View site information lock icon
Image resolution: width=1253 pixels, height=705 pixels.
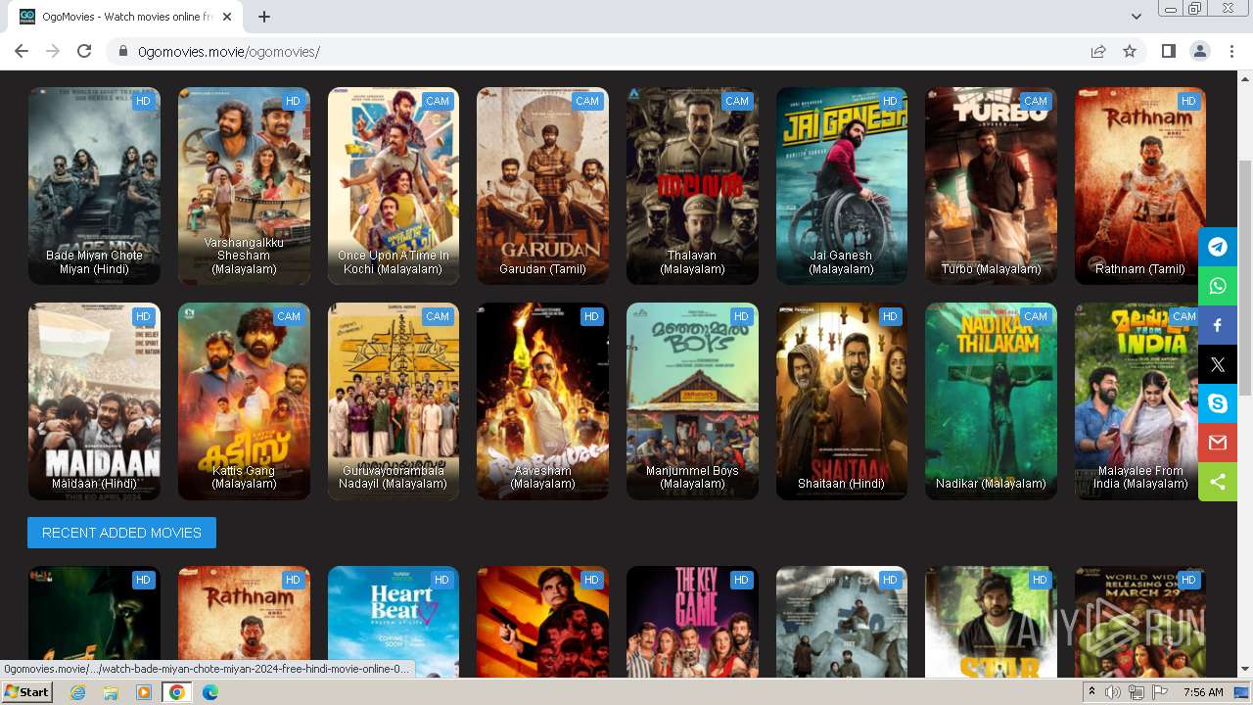tap(123, 51)
